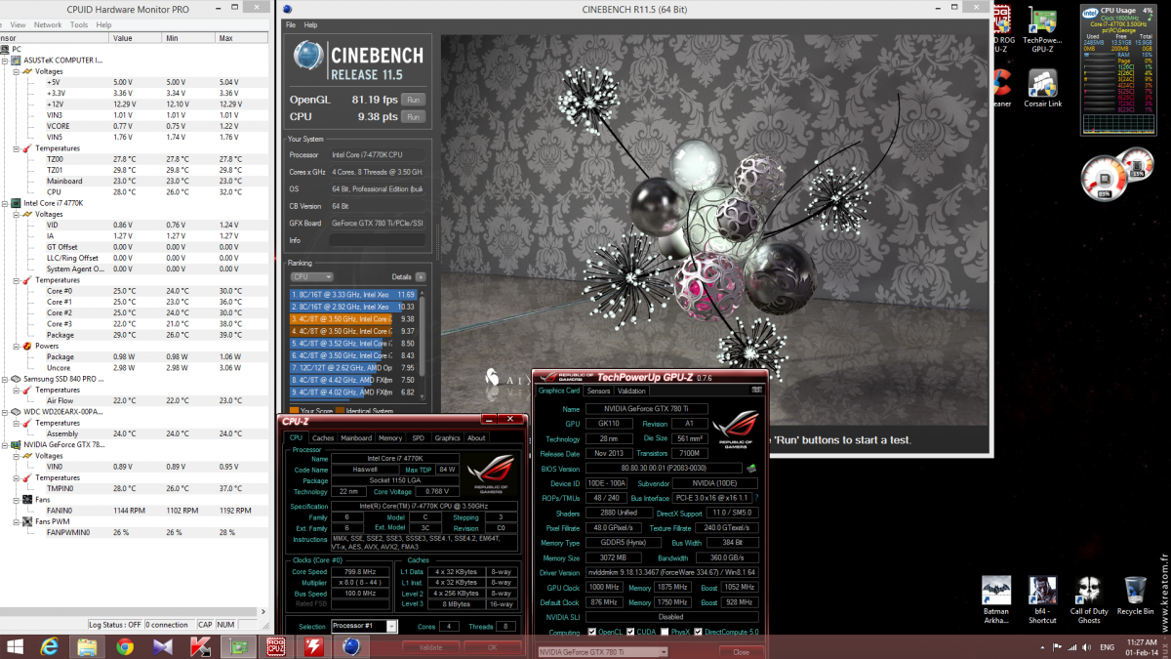
Task: Collapse the WDC WD20EARX node
Action: point(5,412)
